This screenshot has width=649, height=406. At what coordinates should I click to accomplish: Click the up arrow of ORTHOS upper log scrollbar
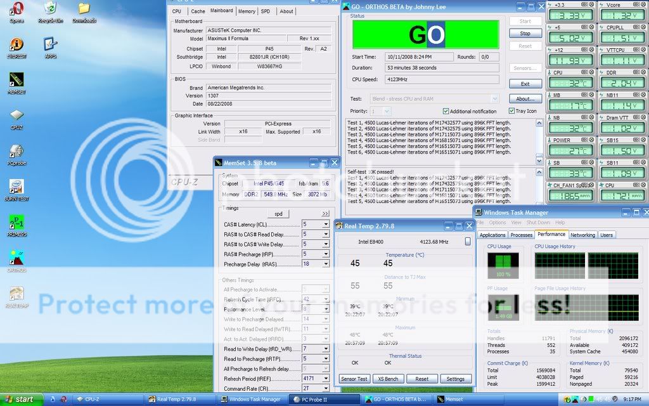pyautogui.click(x=539, y=123)
